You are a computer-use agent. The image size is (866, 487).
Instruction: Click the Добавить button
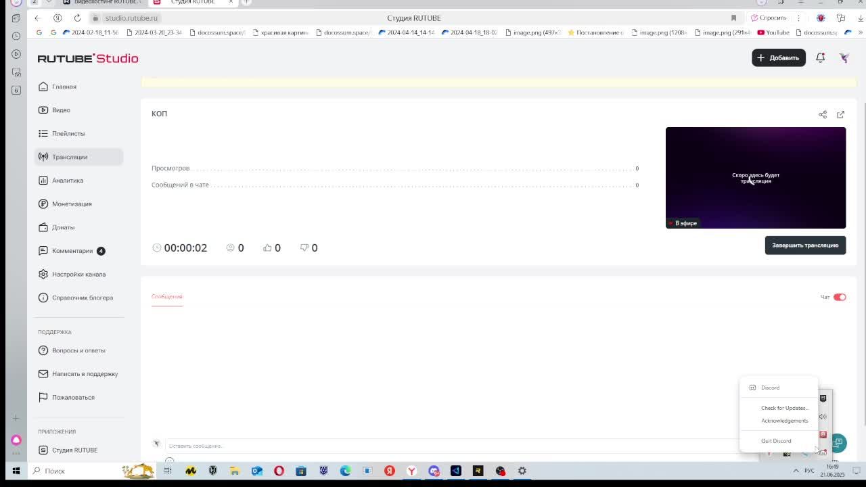[x=779, y=57]
